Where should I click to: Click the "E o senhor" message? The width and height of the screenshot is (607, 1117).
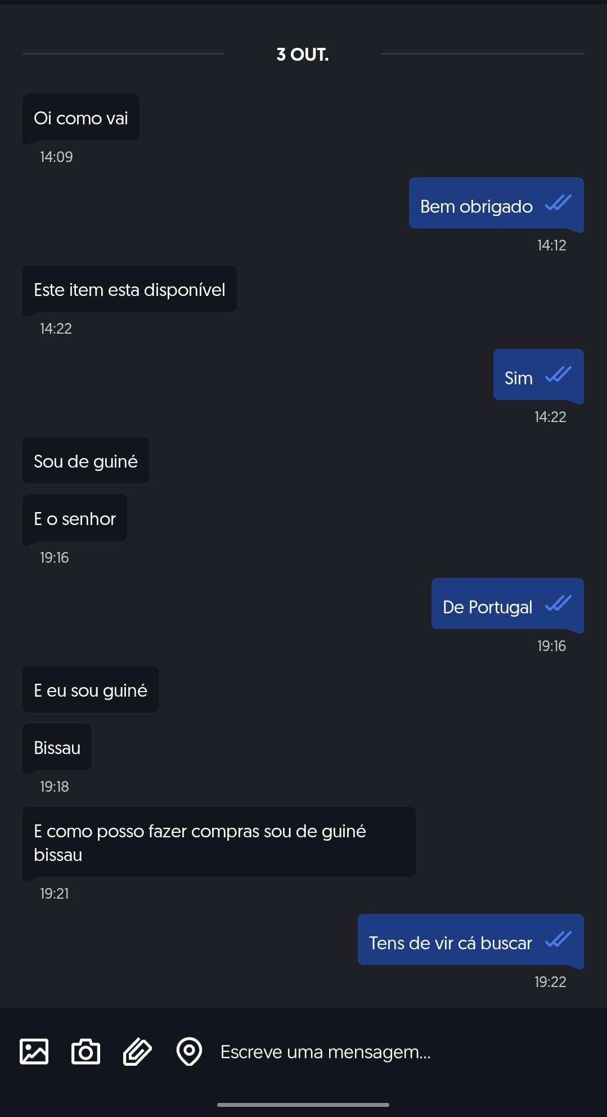(75, 519)
